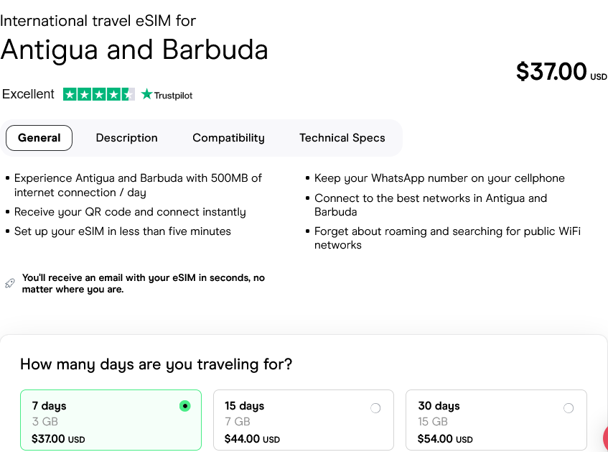Click the Antigua and Barbuda heading
This screenshot has height=452, width=608.
click(x=134, y=50)
